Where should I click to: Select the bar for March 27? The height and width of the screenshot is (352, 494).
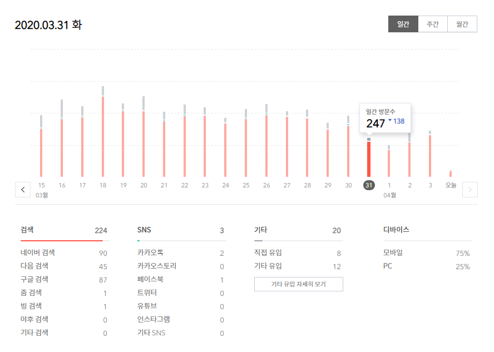coord(286,144)
